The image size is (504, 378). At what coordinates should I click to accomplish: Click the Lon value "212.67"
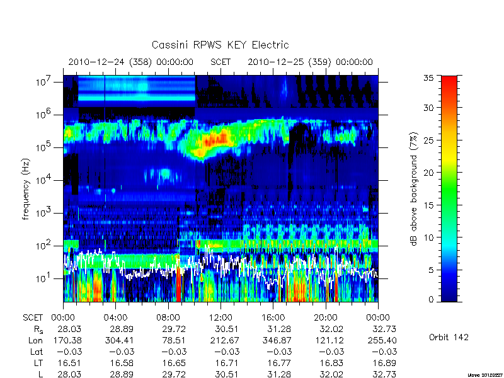click(224, 340)
